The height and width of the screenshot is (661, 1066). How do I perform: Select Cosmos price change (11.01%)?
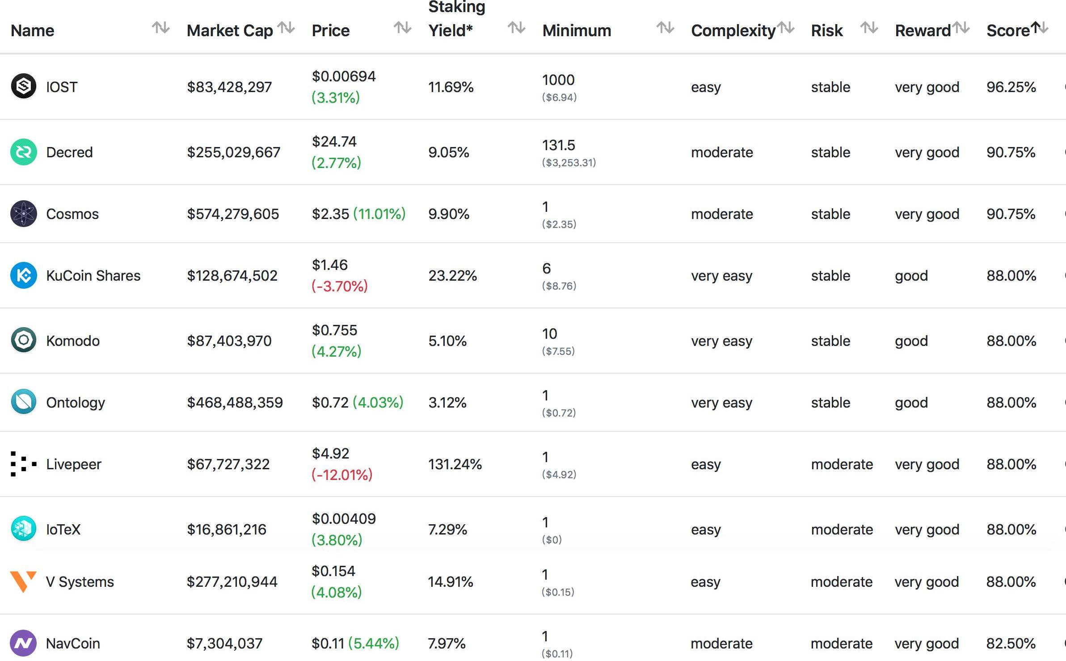point(379,214)
